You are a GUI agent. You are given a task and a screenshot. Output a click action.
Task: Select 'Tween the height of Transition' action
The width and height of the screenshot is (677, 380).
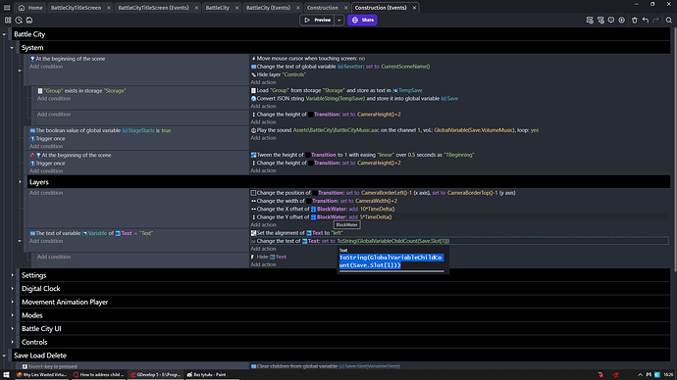pos(362,155)
